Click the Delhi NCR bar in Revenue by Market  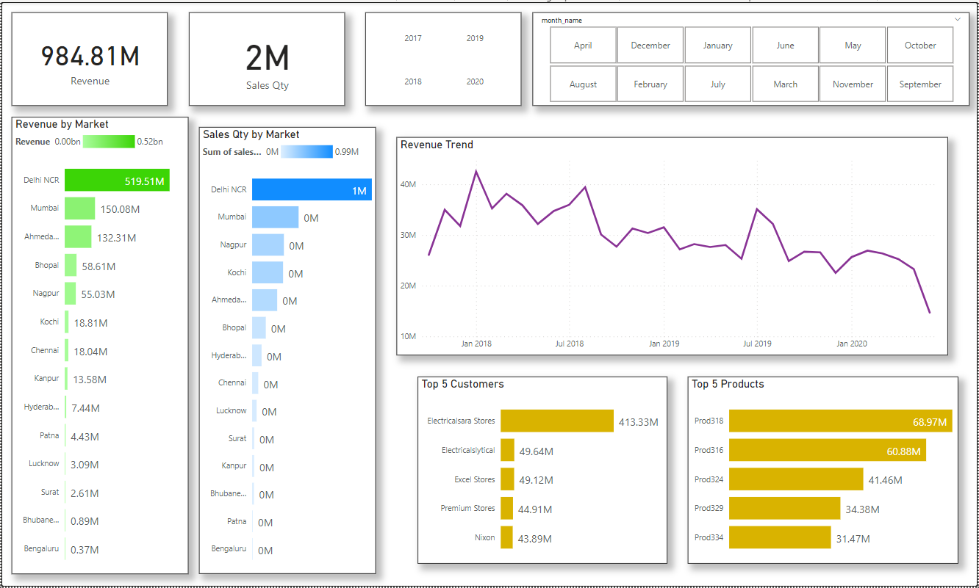[x=116, y=179]
